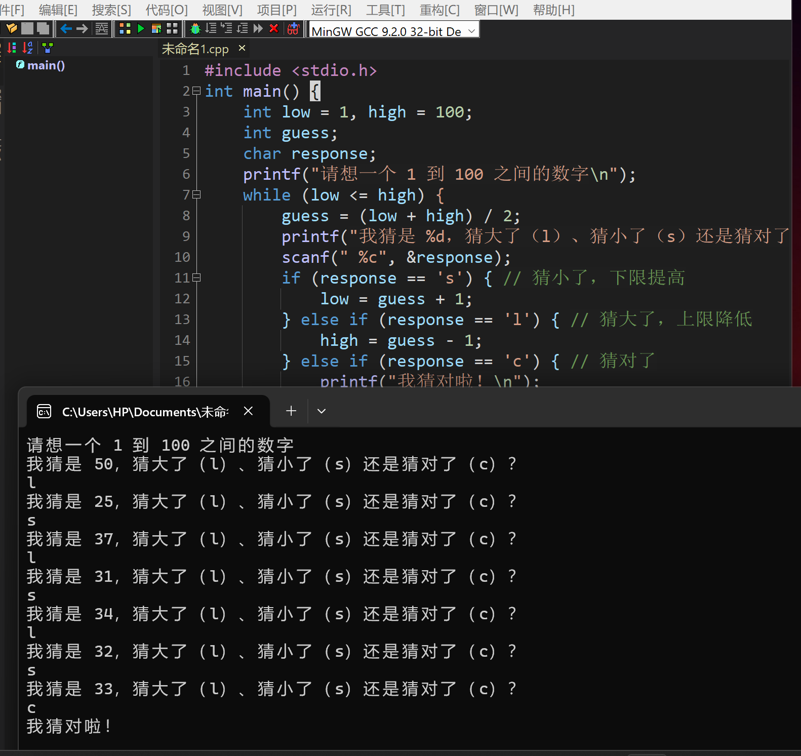The width and height of the screenshot is (801, 756).
Task: Close the 未命名1.cpp editor tab
Action: pos(242,48)
